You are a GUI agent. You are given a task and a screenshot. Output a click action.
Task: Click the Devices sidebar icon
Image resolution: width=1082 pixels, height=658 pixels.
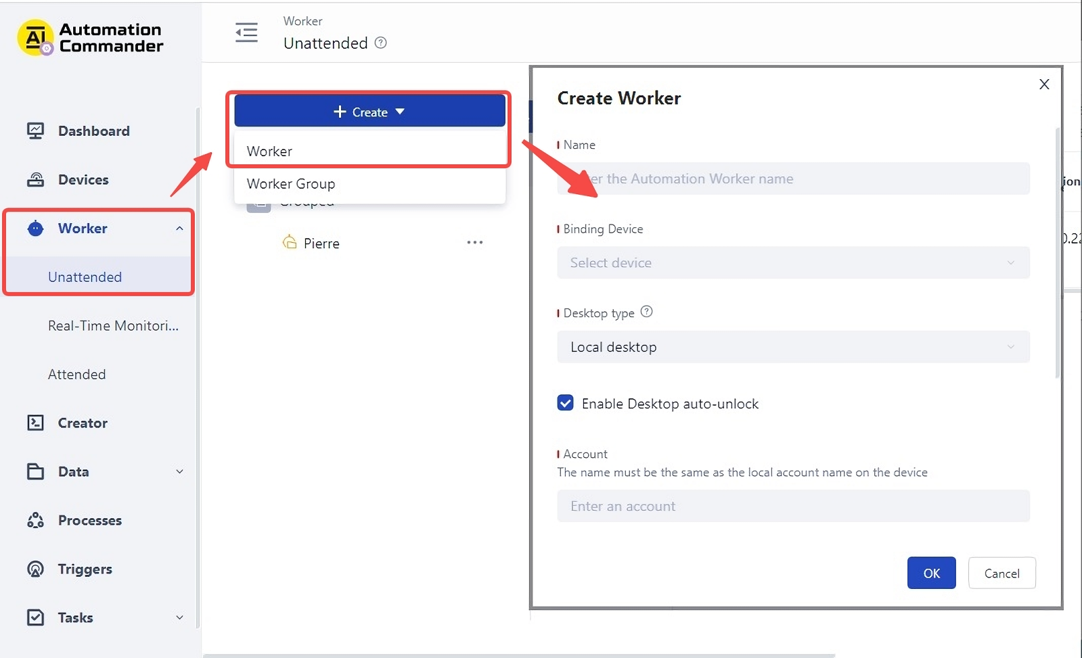pos(35,179)
